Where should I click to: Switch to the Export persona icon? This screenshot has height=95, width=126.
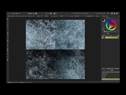(19, 13)
